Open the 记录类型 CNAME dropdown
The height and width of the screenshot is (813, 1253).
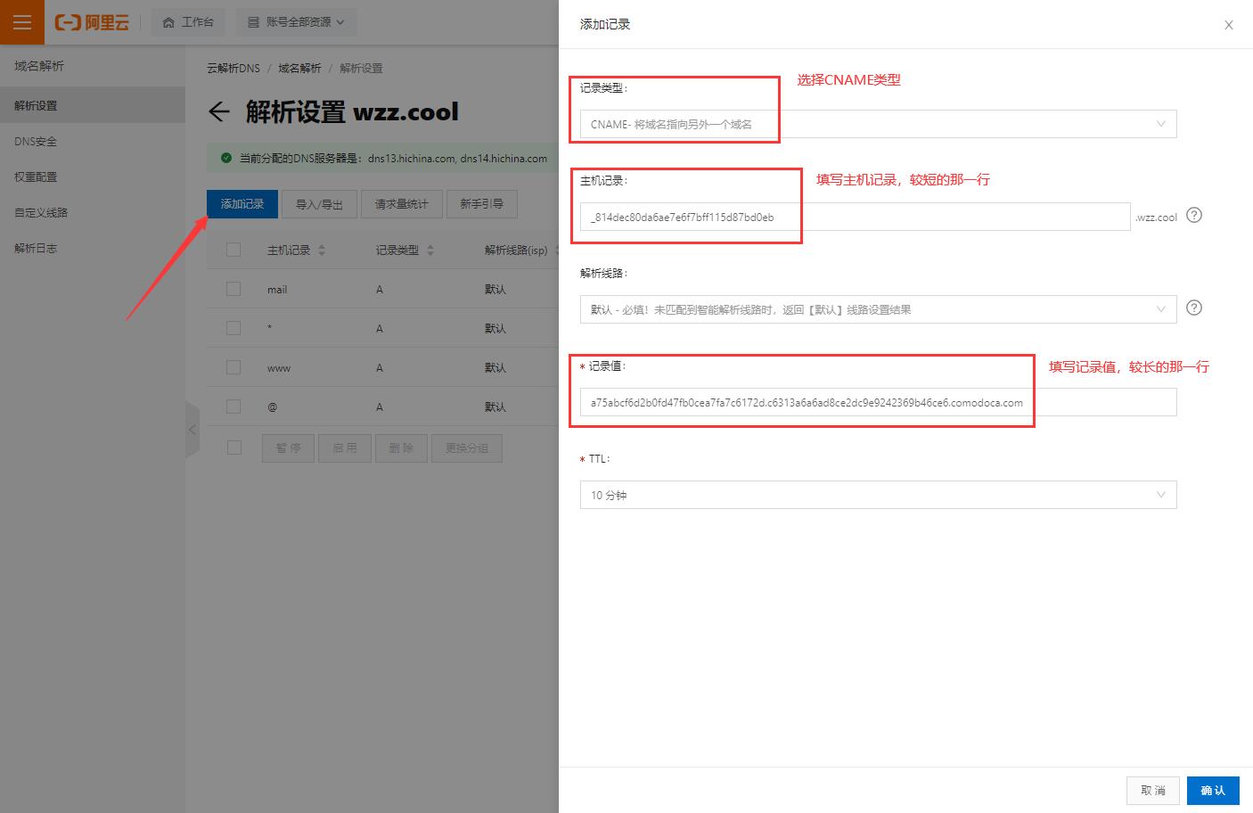(x=878, y=124)
